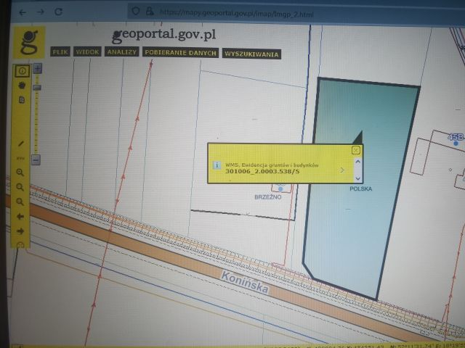Click the document print icon in sidebar
This screenshot has width=465, height=348.
(x=22, y=100)
